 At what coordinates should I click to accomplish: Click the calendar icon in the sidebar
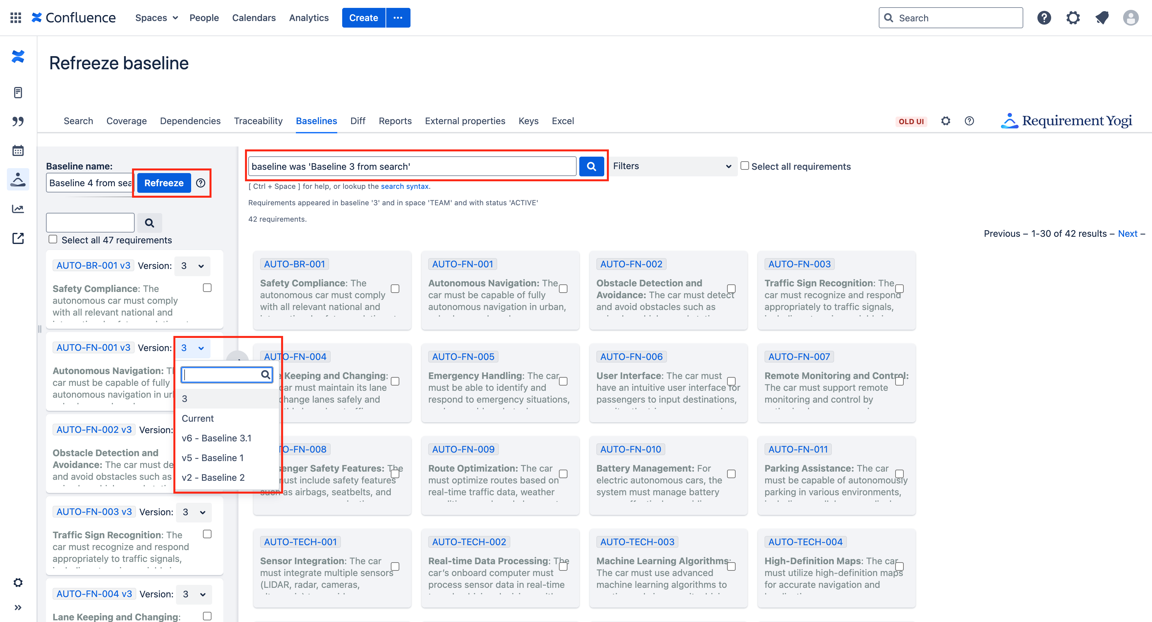pyautogui.click(x=18, y=150)
